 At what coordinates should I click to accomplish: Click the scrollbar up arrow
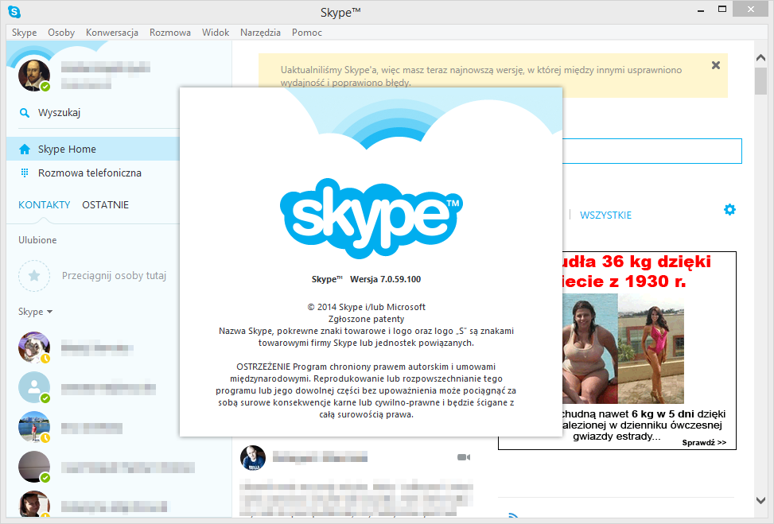[760, 58]
